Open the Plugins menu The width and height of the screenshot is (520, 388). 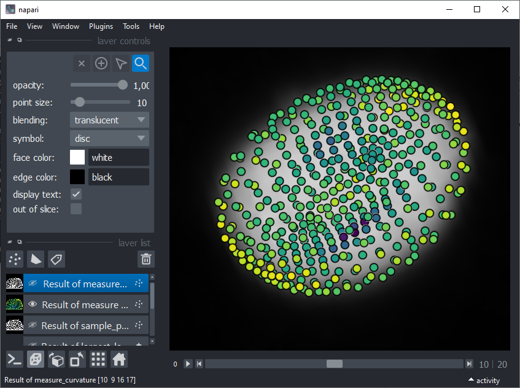tap(101, 26)
